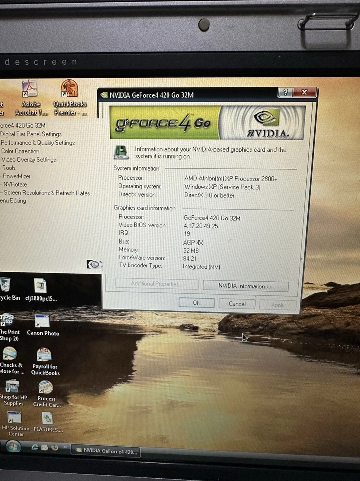Screen dimensions: 360x481
Task: Select Color Correction in menu
Action: tap(20, 151)
